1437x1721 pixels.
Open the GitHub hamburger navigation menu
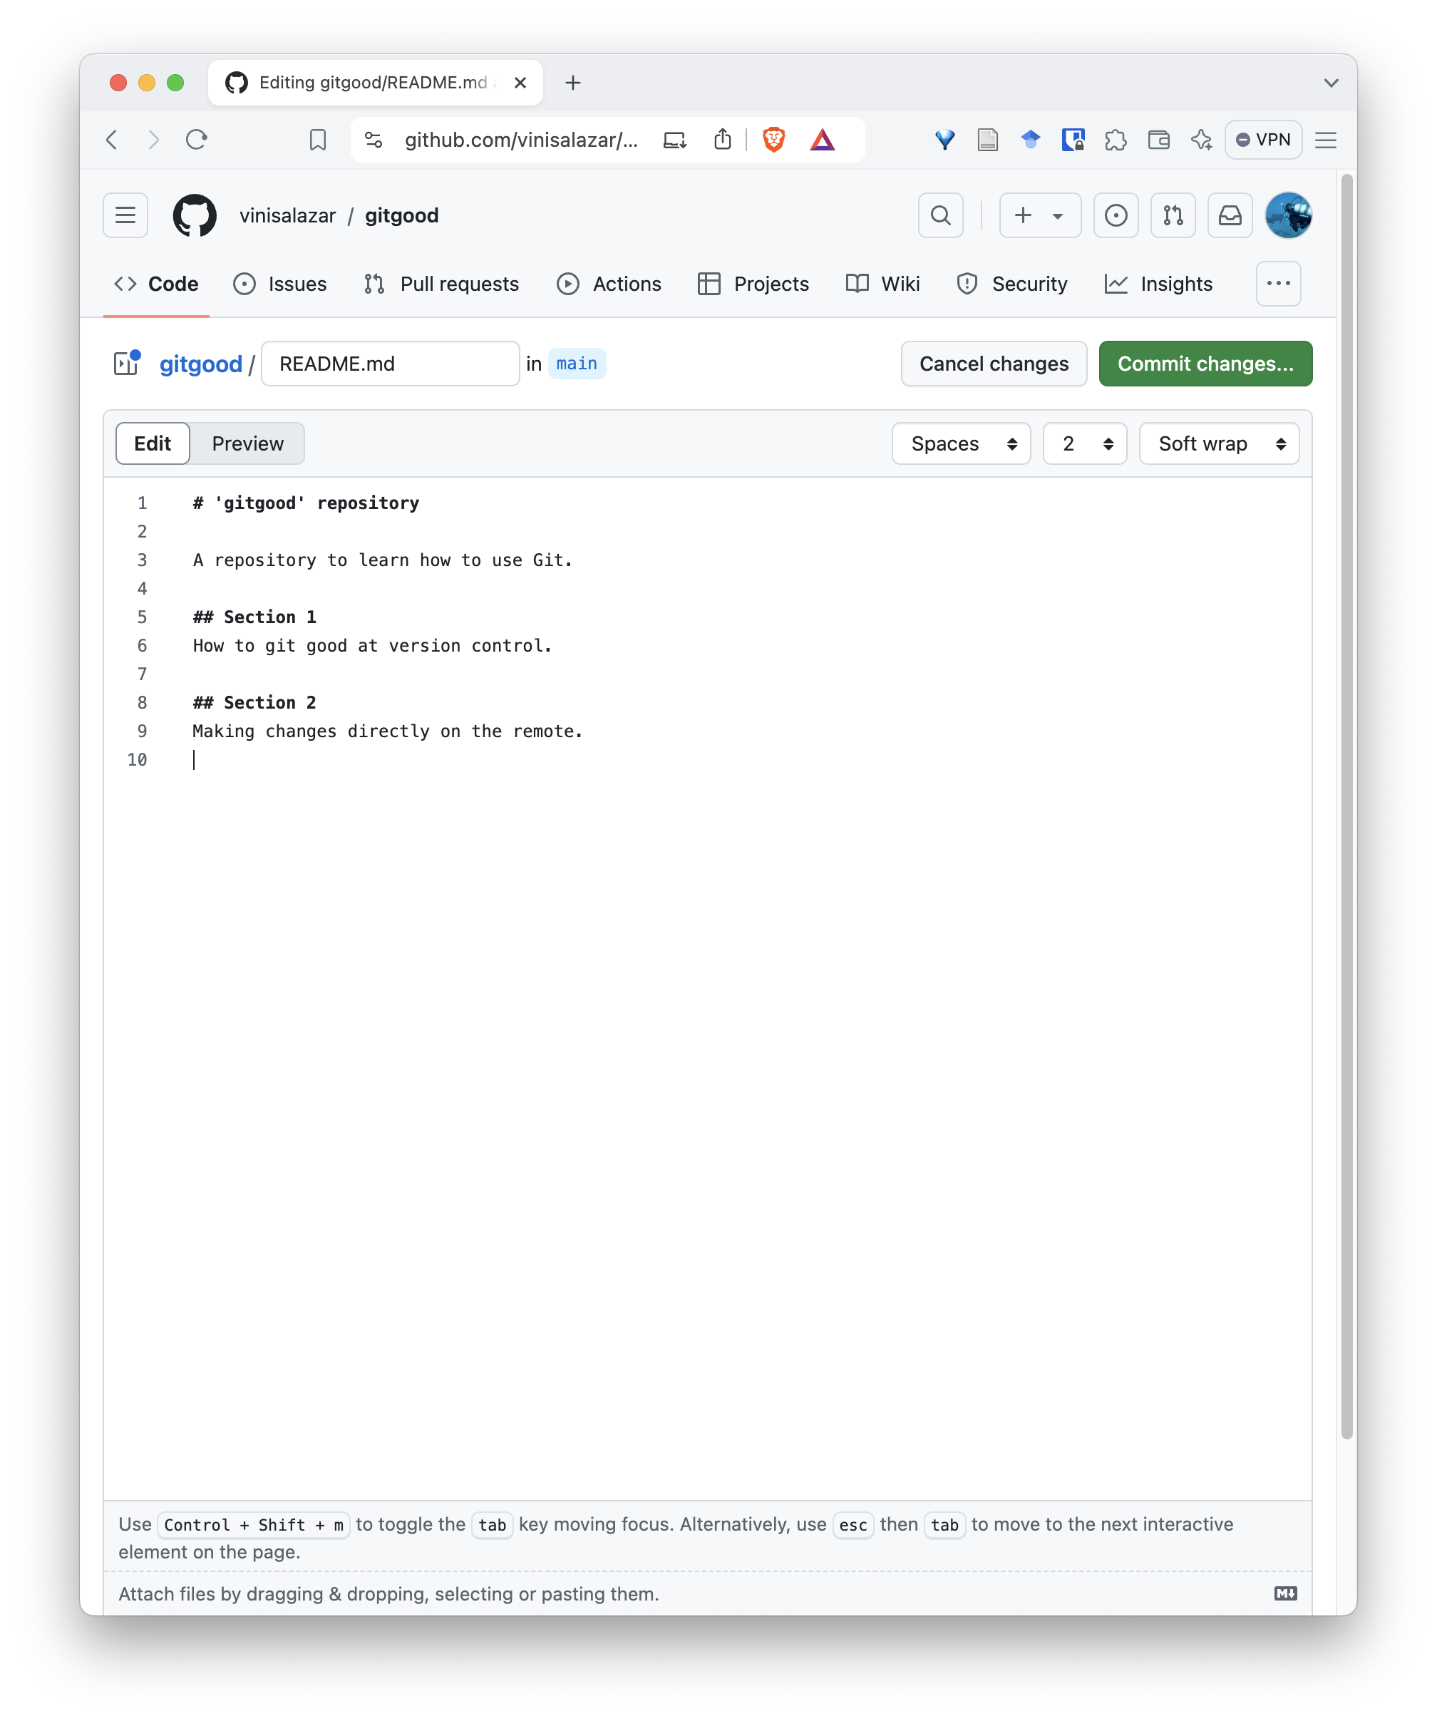pos(125,215)
